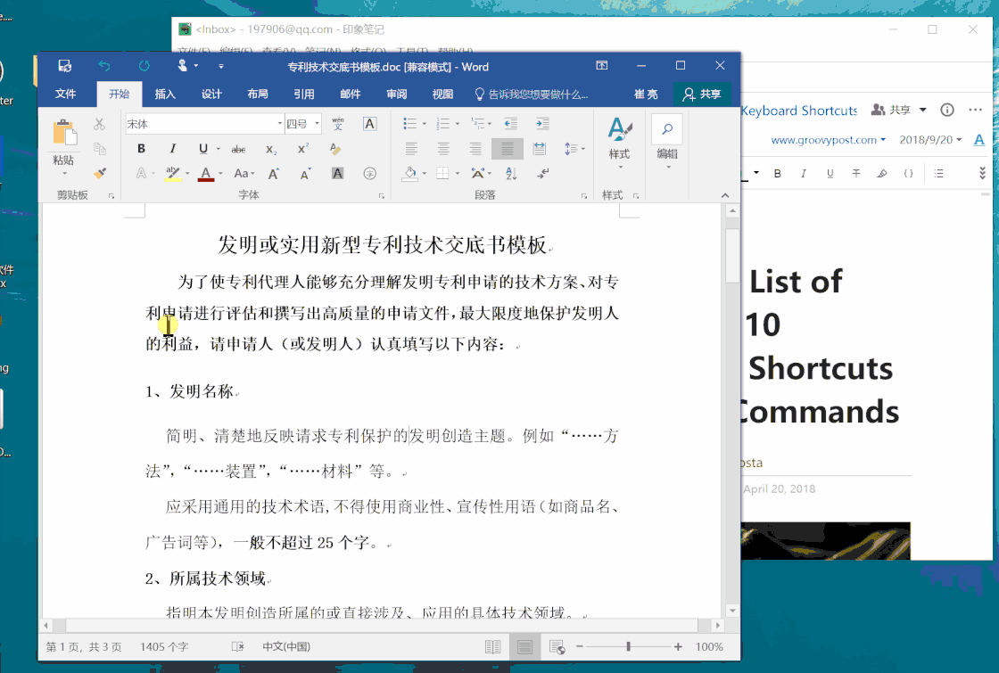This screenshot has height=673, width=999.
Task: Click the multilevel list icon
Action: pos(477,124)
